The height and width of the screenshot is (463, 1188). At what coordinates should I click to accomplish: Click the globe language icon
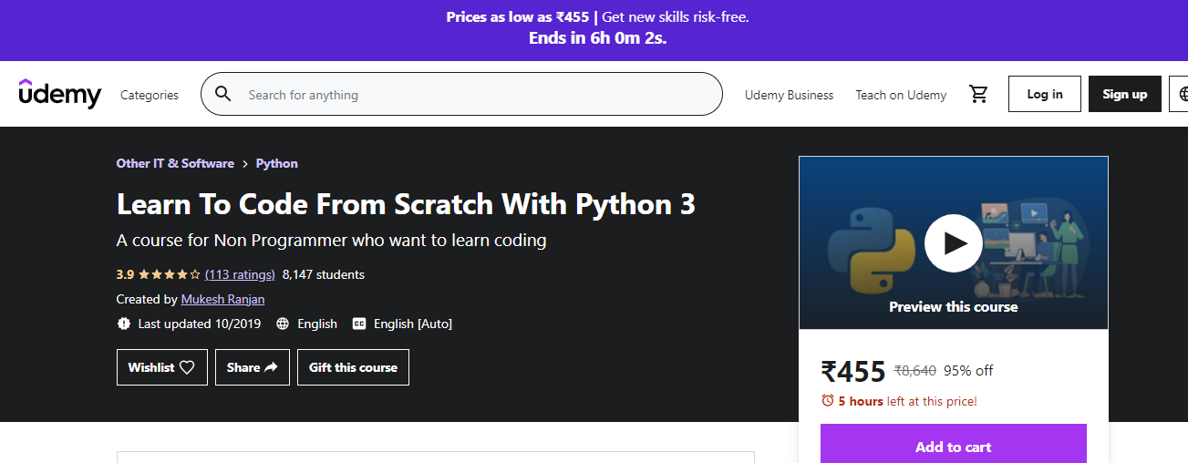(x=1182, y=94)
